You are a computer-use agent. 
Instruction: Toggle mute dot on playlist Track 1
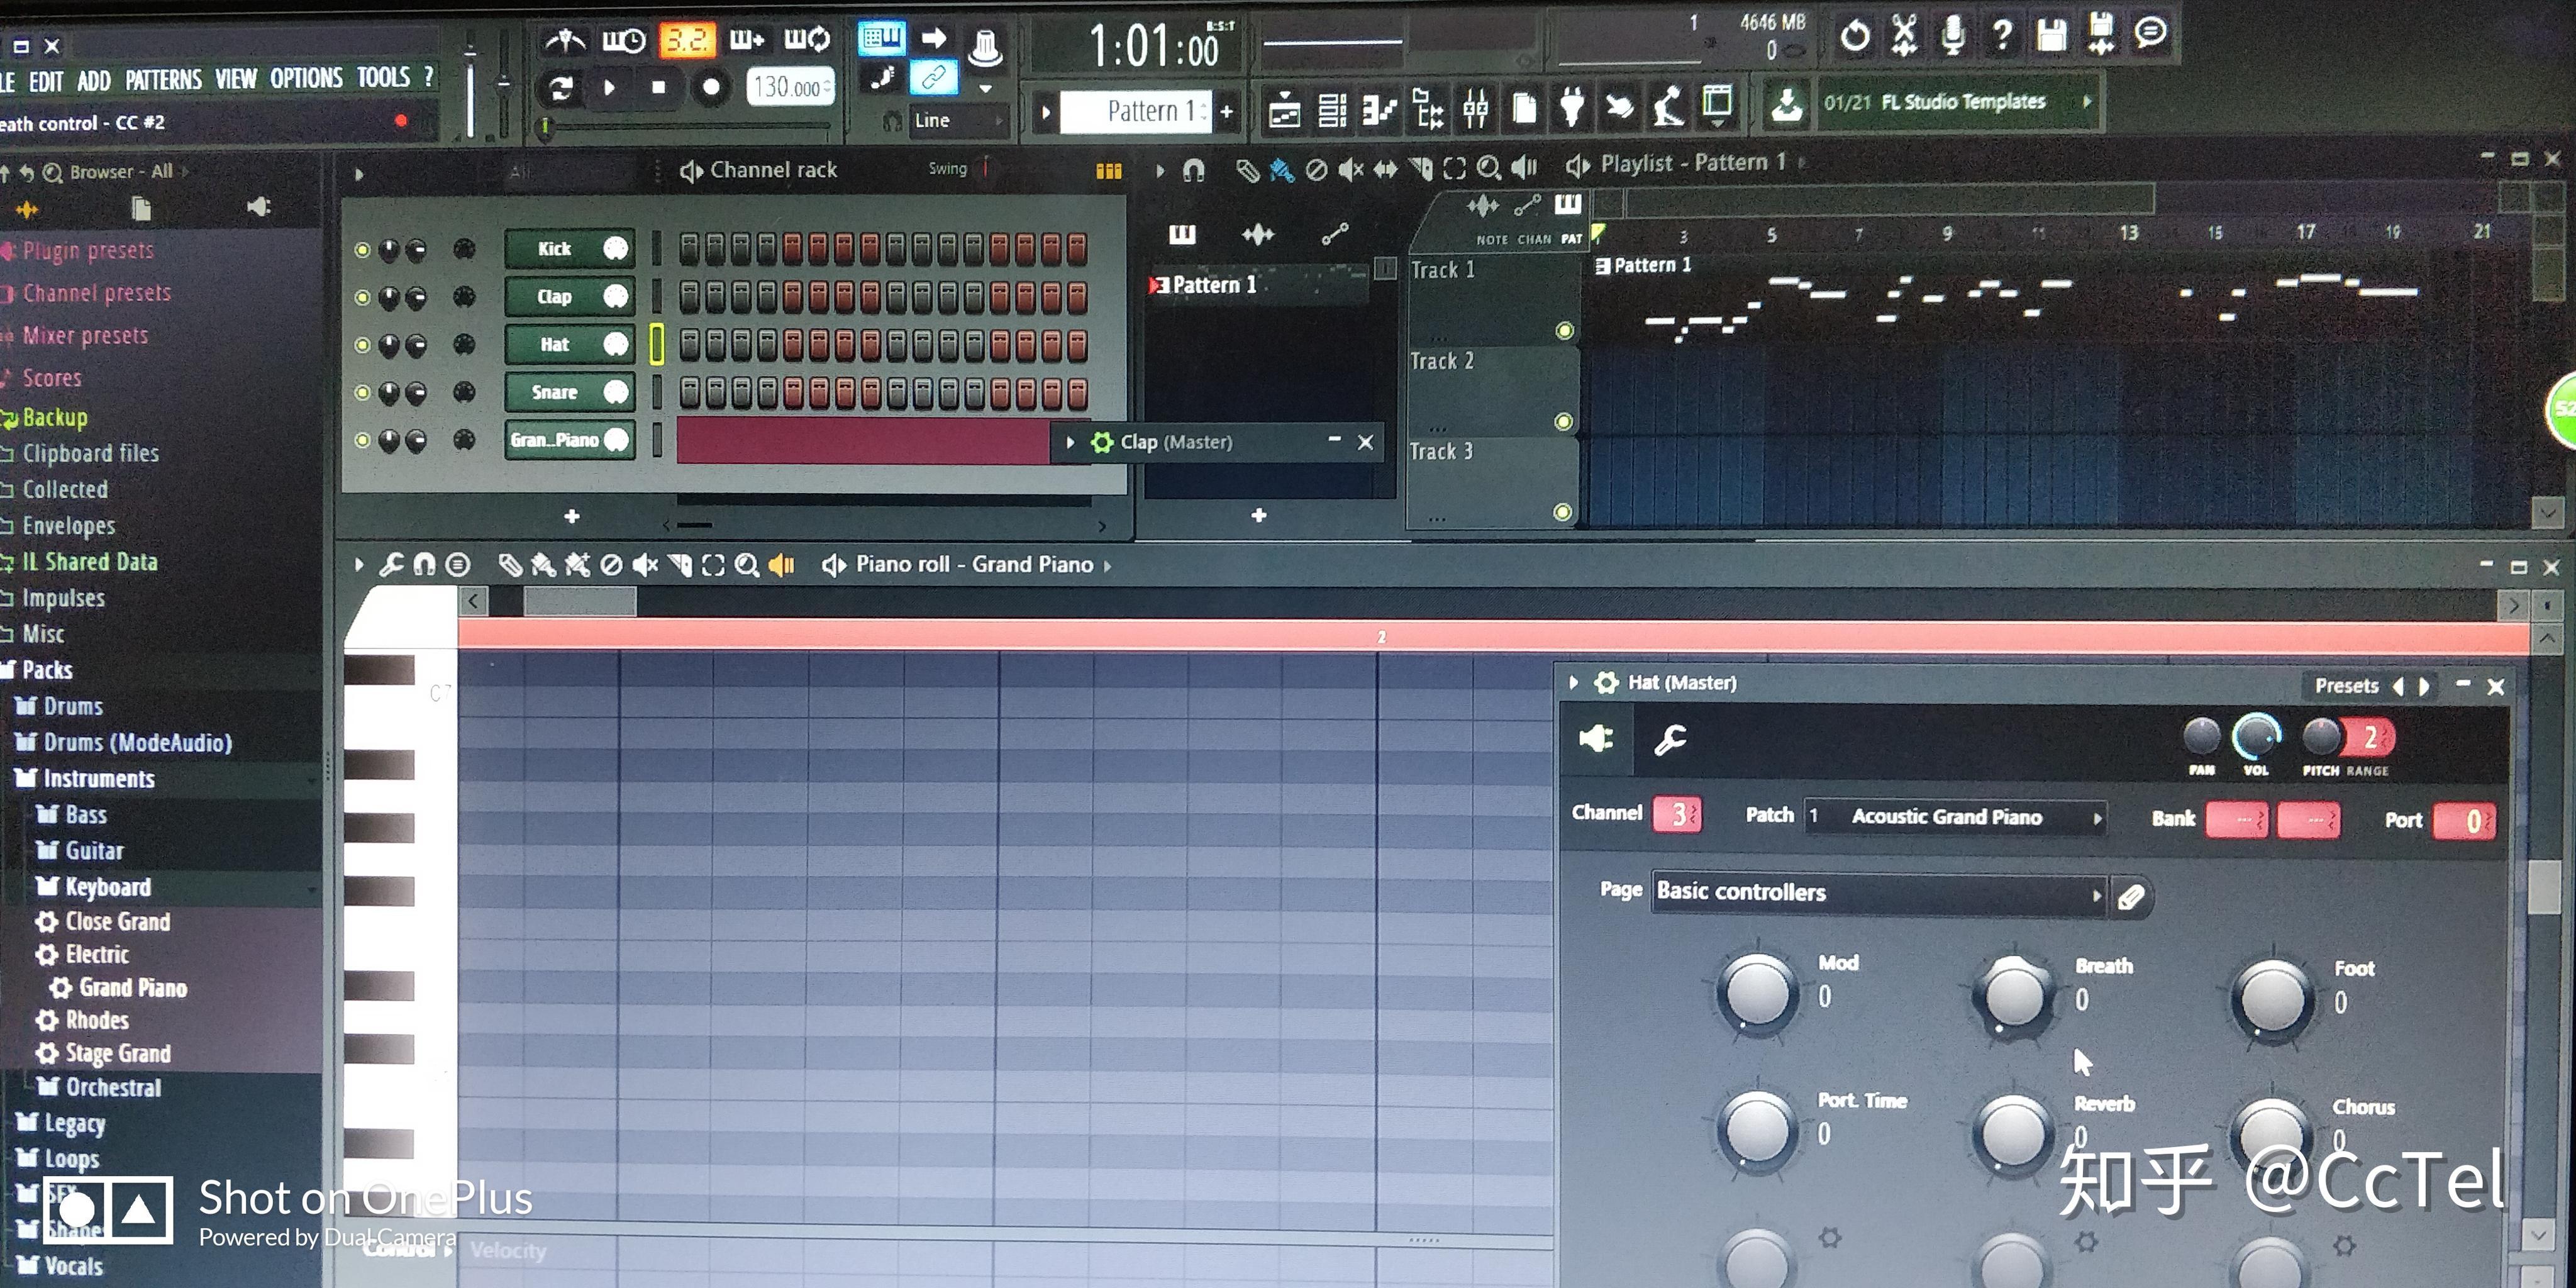pos(1565,331)
